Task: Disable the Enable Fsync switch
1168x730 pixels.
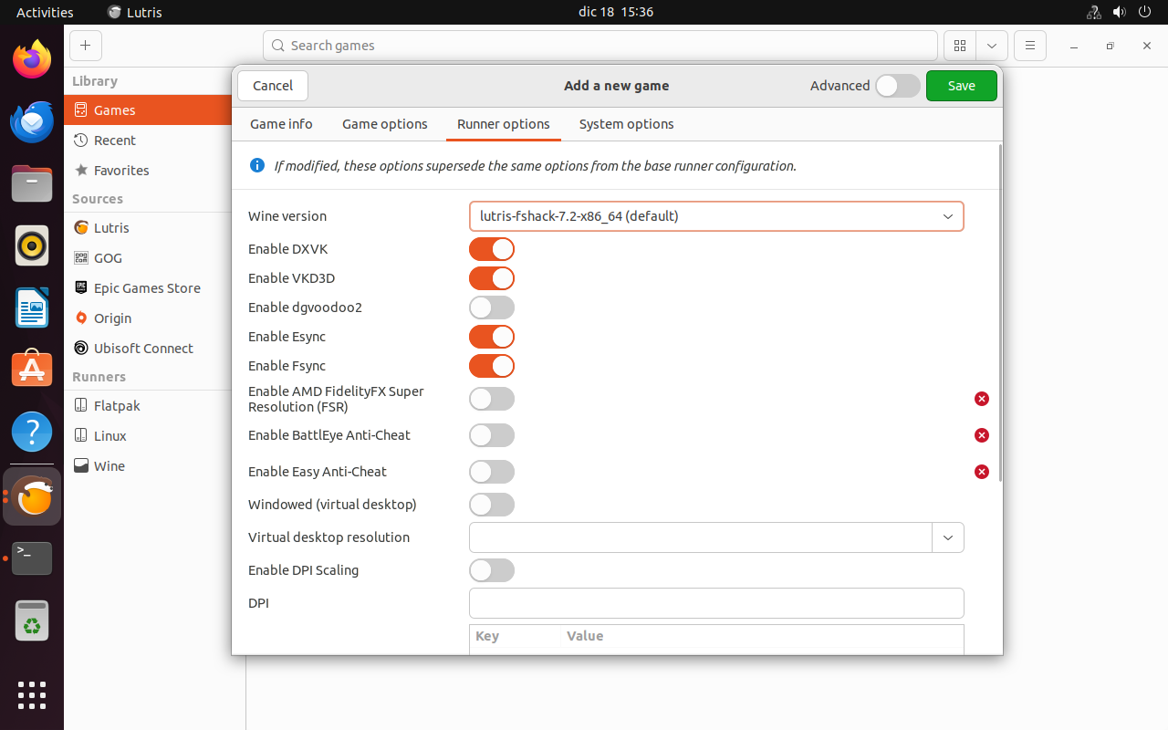Action: 492,366
